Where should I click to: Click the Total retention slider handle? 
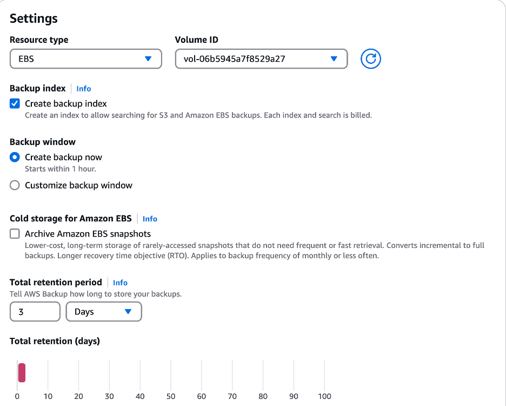[22, 373]
